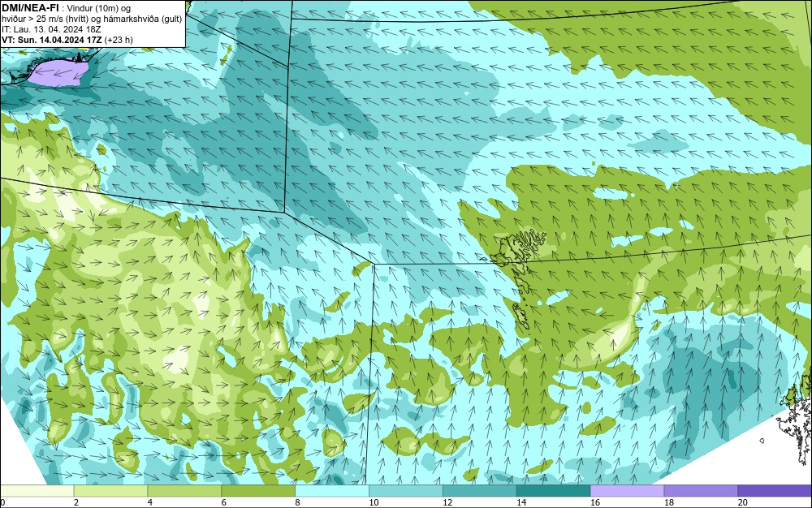Click the "(+23 h)" forecast offset text
This screenshot has height=508, width=812.
pos(119,39)
